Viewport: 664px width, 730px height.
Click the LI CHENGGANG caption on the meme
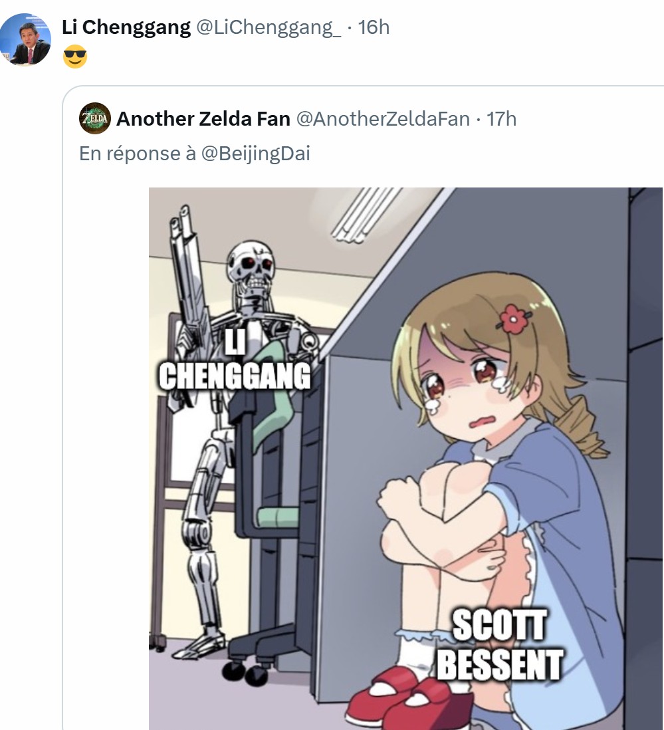(x=235, y=360)
